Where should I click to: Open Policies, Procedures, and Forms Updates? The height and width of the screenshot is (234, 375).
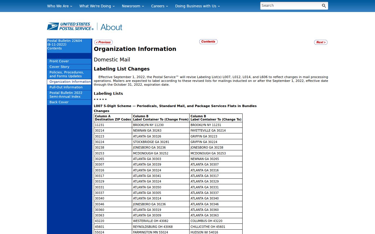pos(69,74)
